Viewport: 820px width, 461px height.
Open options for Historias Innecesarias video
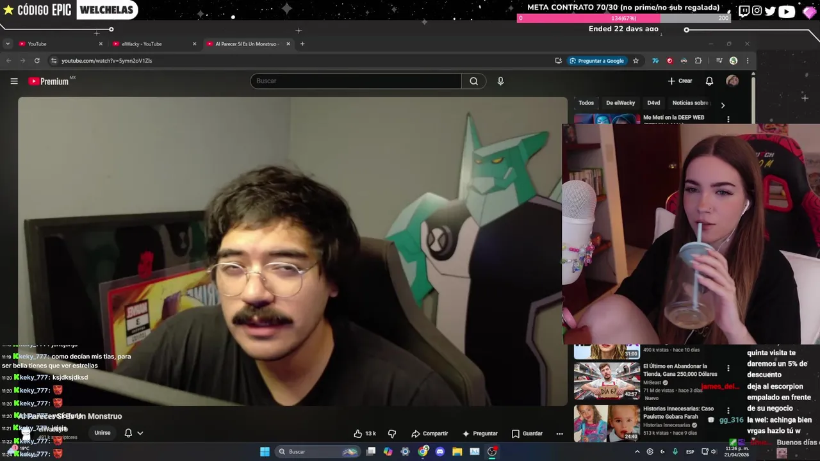(x=728, y=410)
